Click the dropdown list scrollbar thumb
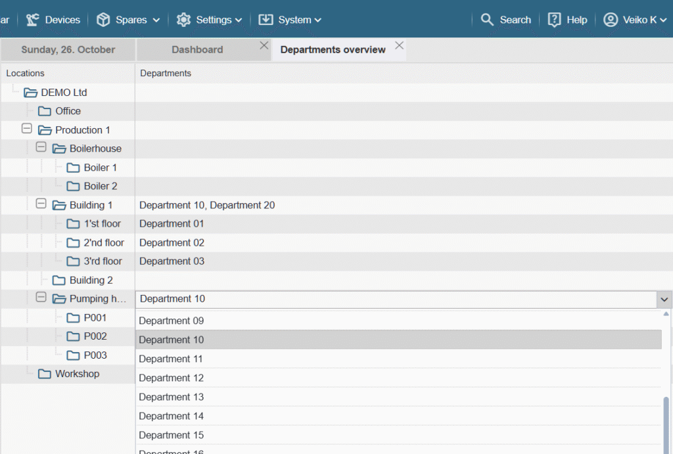 point(666,420)
